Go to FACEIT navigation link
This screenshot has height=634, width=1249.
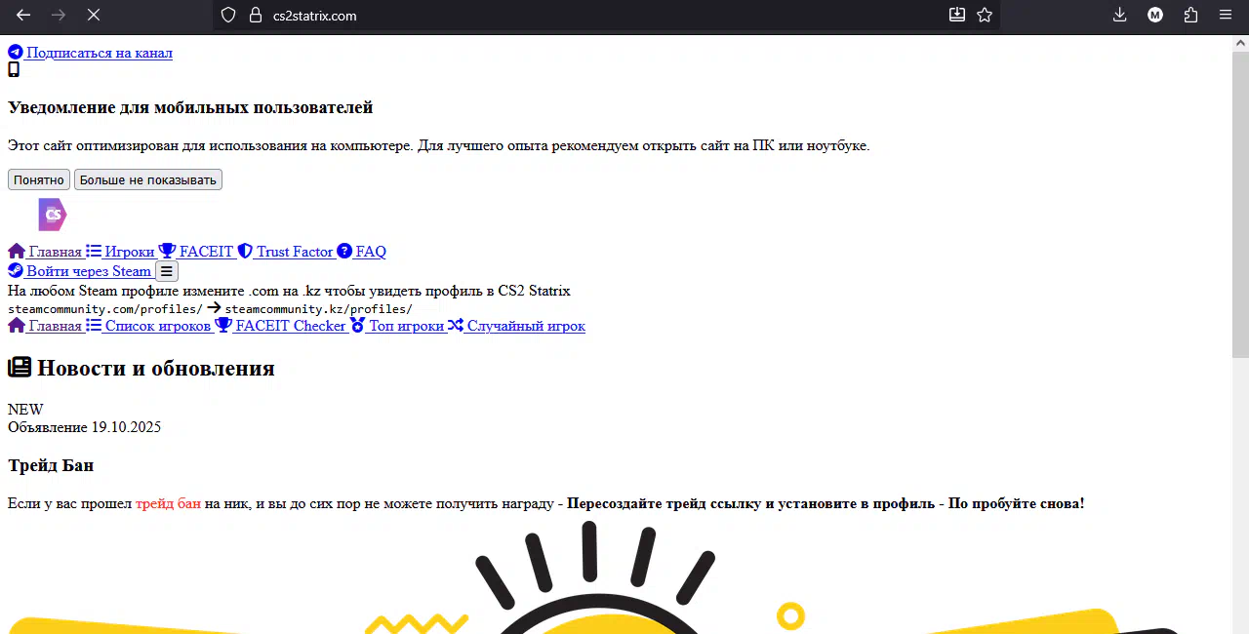point(206,252)
